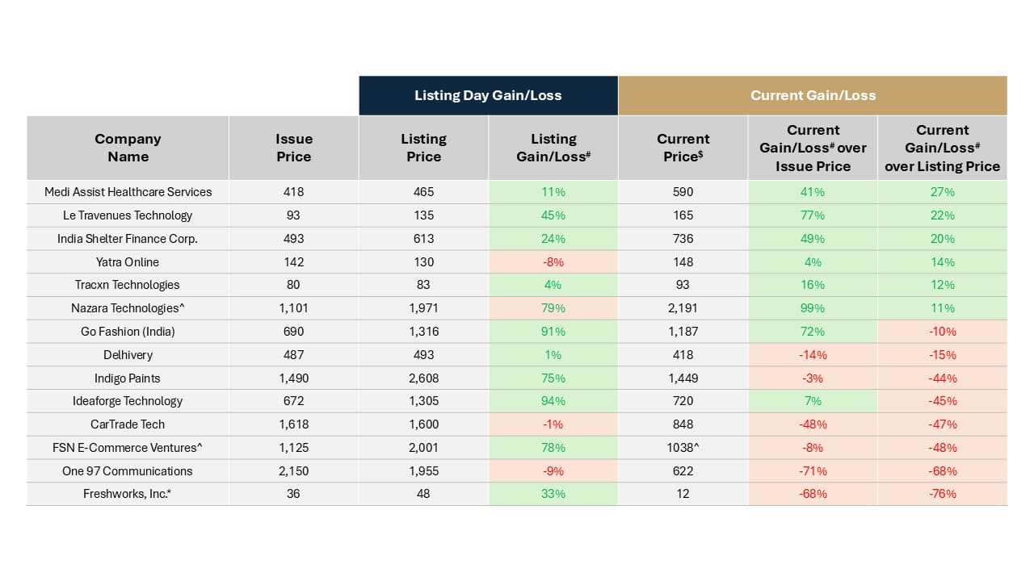Click Indigo Paints -44% cell

point(942,378)
